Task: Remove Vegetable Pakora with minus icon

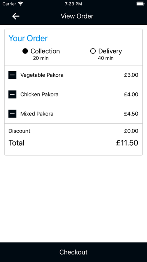Action: click(x=12, y=75)
